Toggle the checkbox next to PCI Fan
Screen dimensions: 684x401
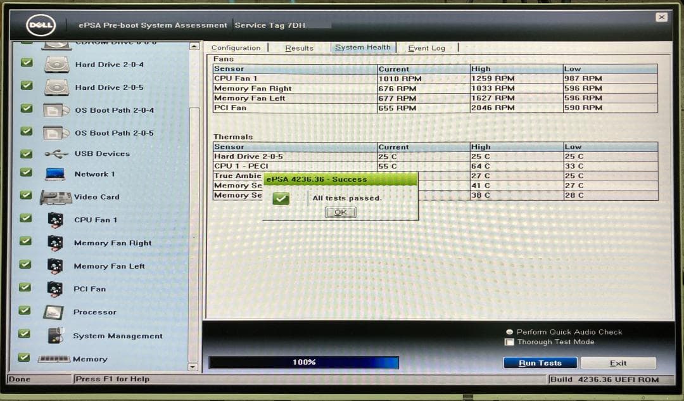coord(24,288)
